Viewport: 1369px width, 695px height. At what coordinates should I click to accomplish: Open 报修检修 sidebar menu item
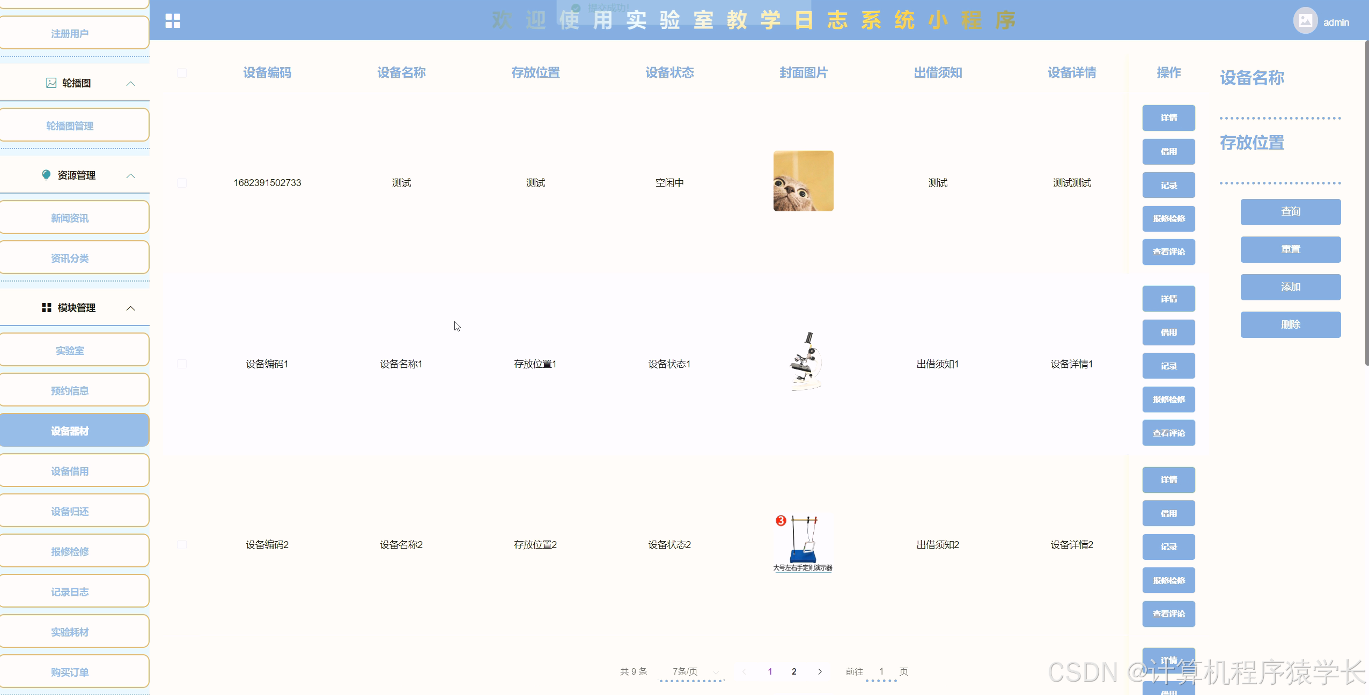click(x=74, y=551)
